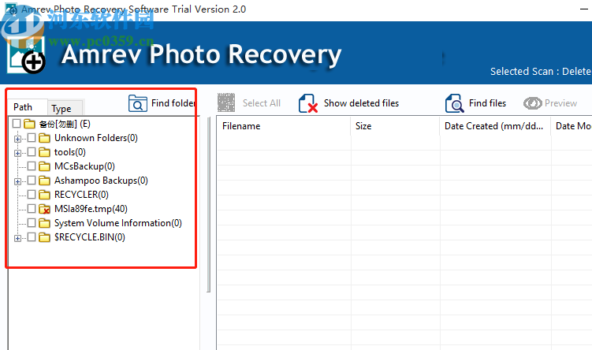Click the Preview label
The image size is (592, 350).
point(560,103)
